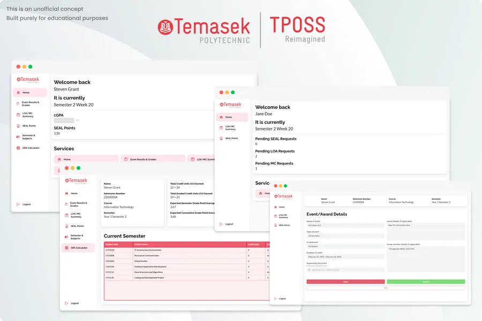Screen dimensions: 482x321
Task: Open the Type of event field
Action: click(x=345, y=235)
